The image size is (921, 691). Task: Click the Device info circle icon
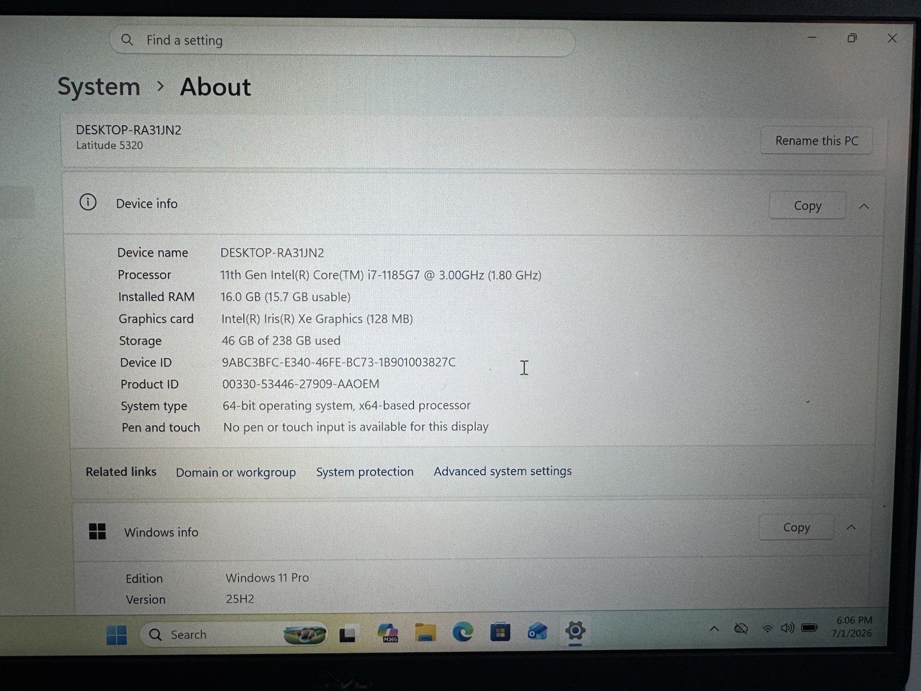pos(88,202)
